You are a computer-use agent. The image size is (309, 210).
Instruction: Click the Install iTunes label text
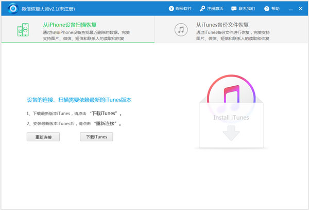click(231, 118)
